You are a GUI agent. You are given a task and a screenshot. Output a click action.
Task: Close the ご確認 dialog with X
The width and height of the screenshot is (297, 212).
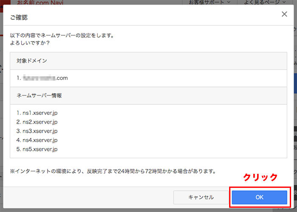point(284,14)
